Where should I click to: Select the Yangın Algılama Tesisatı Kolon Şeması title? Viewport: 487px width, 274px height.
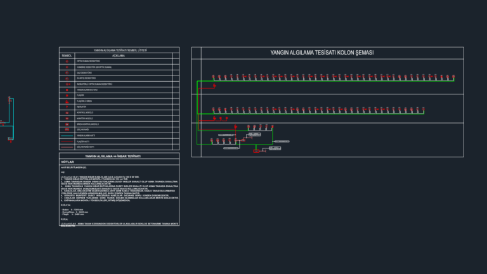click(x=321, y=53)
